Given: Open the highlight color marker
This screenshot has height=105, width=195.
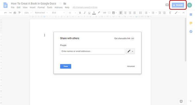Looking at the screenshot, I should click(x=99, y=12).
